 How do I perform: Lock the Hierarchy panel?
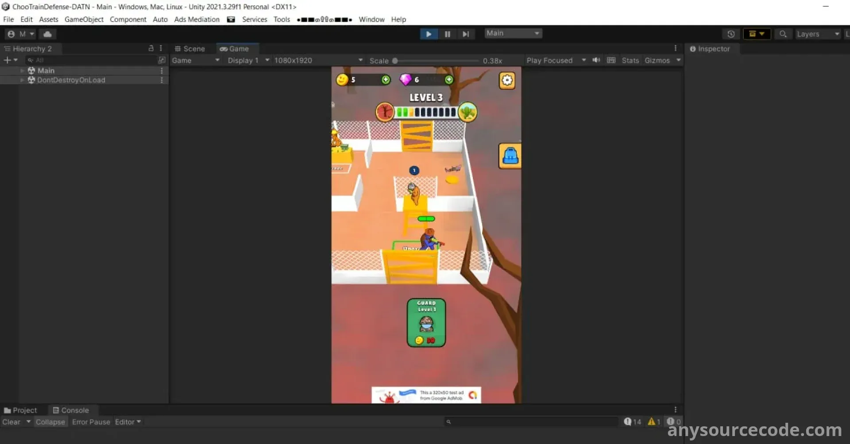tap(151, 48)
